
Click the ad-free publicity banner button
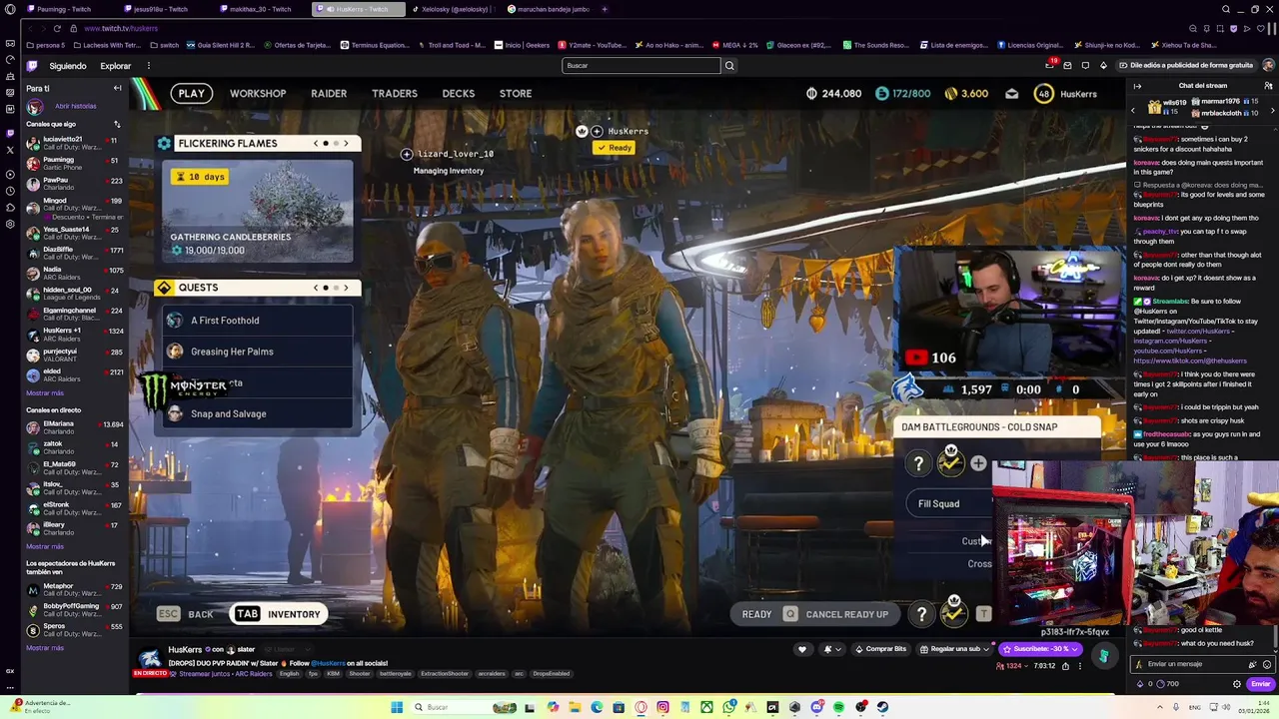pyautogui.click(x=1186, y=66)
